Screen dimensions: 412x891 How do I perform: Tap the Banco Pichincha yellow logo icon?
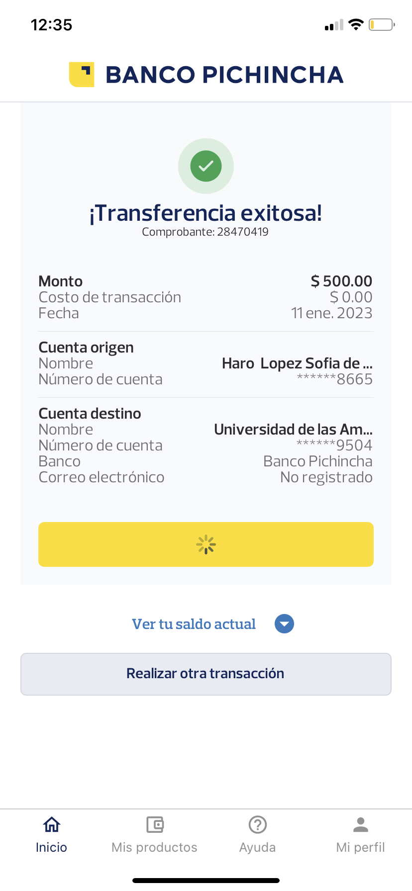point(82,75)
